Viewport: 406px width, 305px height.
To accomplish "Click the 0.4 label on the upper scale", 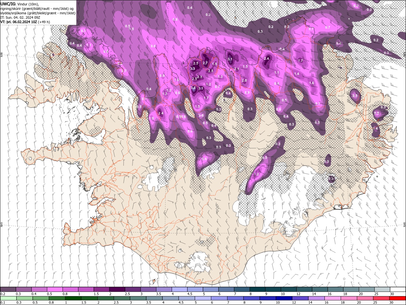I will click(34, 294).
